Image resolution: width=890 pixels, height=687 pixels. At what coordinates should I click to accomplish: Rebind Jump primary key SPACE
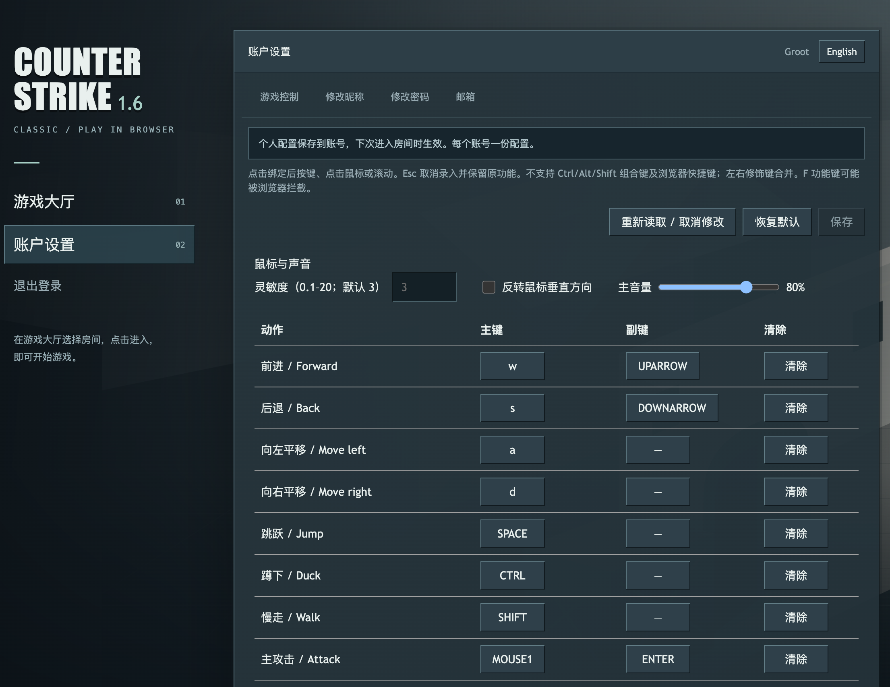512,534
